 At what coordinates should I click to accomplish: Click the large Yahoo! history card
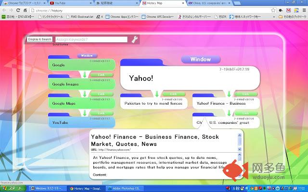(190, 78)
